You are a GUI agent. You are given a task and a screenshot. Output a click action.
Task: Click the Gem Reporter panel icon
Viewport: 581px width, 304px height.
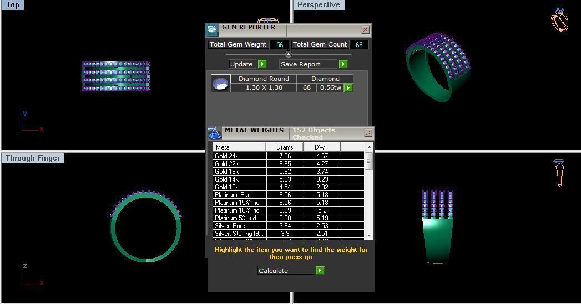[x=212, y=30]
